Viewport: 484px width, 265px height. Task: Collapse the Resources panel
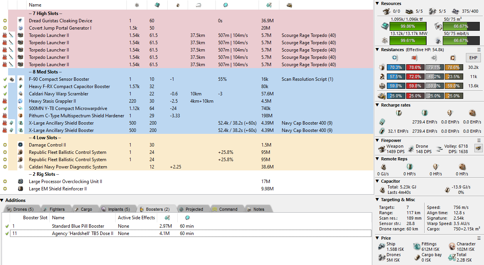pyautogui.click(x=378, y=3)
